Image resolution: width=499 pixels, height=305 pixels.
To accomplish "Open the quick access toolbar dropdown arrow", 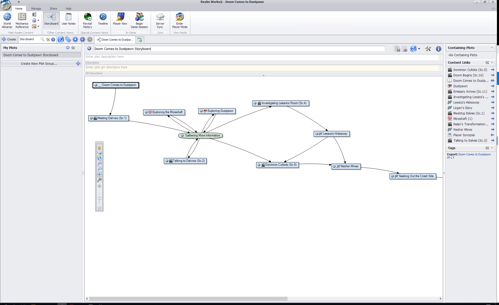I will tap(19, 2).
